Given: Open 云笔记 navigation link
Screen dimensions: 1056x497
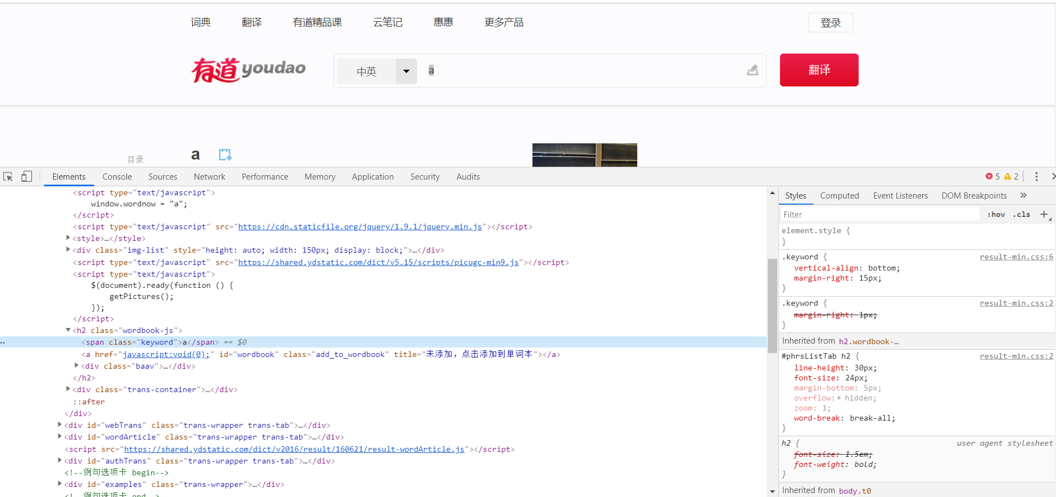Looking at the screenshot, I should (x=387, y=22).
